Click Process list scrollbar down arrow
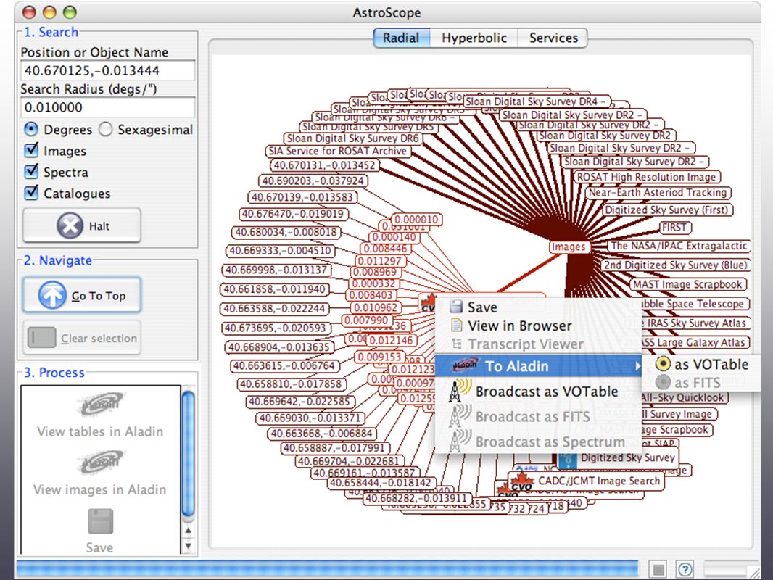 [188, 546]
